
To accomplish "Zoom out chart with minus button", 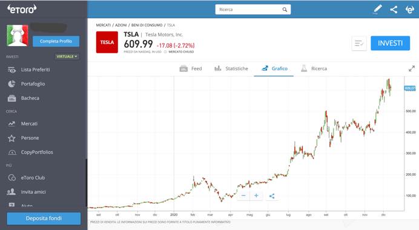I will coord(243,196).
